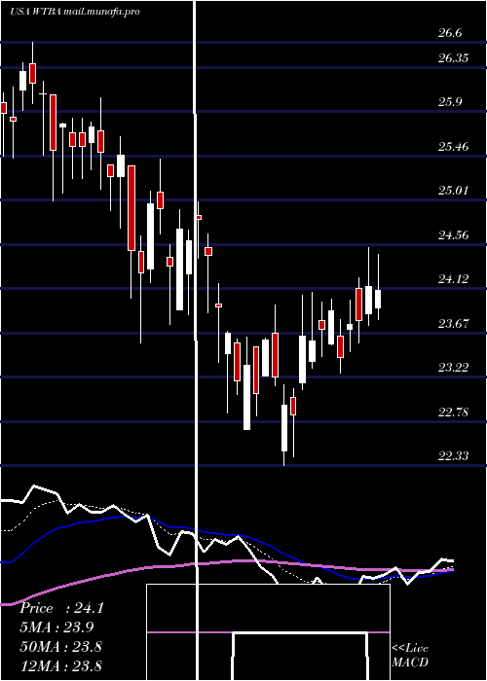Click the '<<Live MACD' label
The image size is (487, 681).
coord(410,656)
